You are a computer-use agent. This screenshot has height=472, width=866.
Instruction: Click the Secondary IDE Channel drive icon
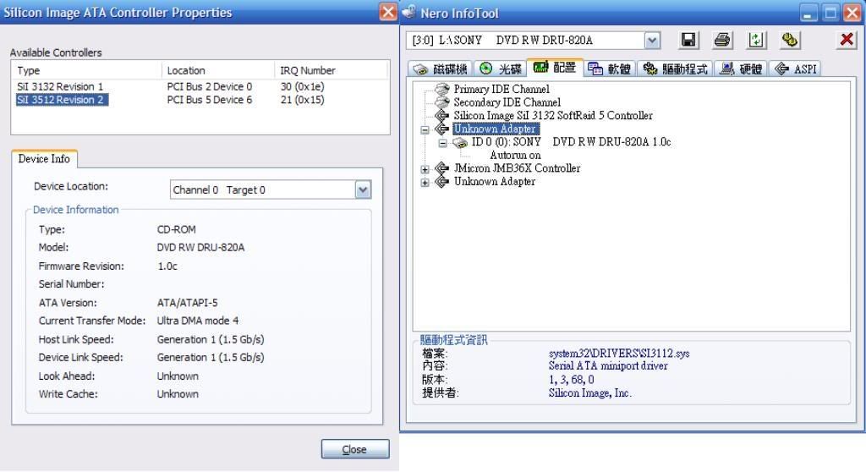tap(442, 102)
